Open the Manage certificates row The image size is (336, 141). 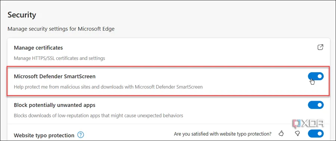168,53
